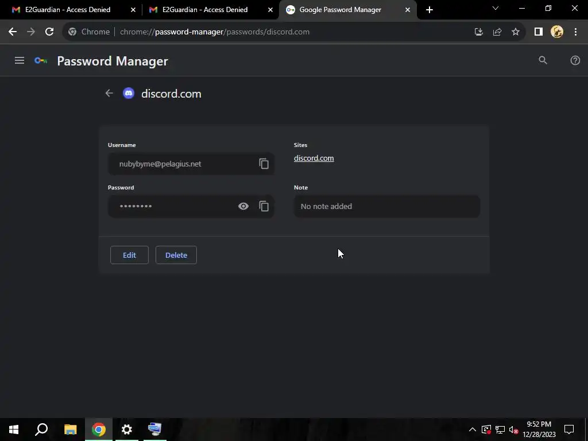
Task: Go back from the discord.com details
Action: [x=109, y=93]
